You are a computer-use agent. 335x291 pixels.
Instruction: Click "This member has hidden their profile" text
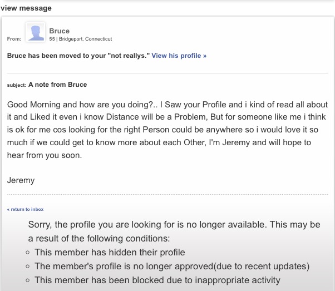point(110,252)
